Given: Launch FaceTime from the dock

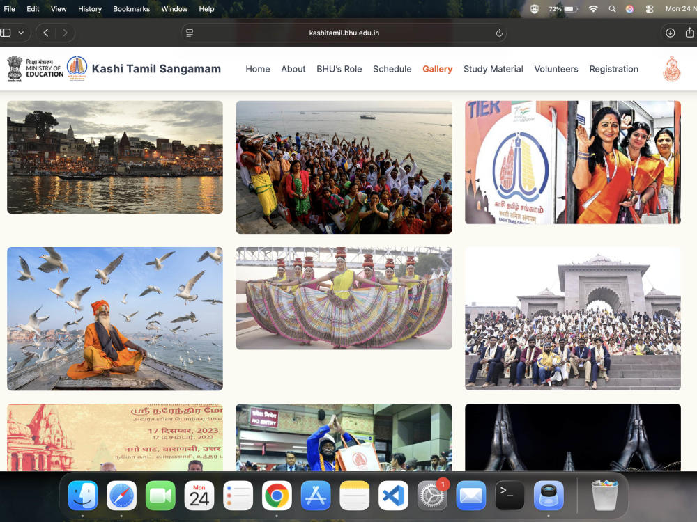Looking at the screenshot, I should [x=160, y=496].
